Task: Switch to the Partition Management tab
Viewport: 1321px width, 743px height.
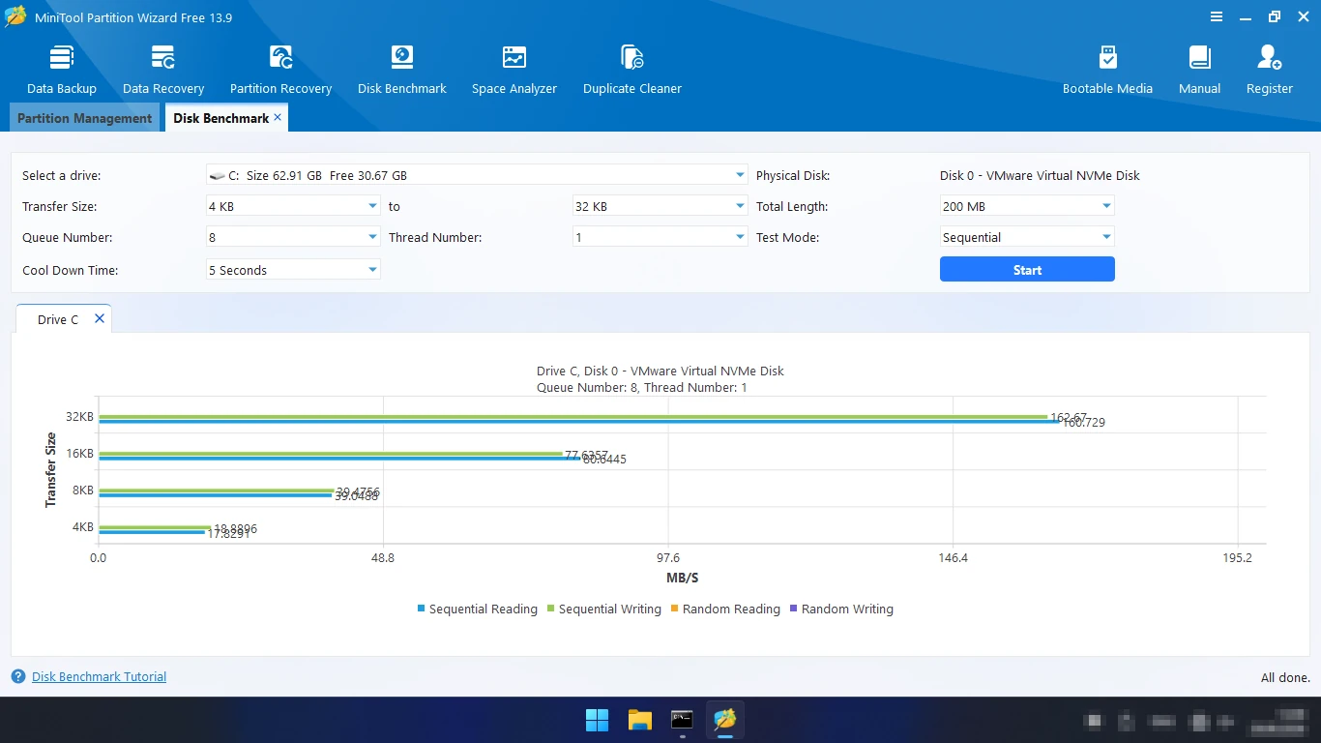Action: pos(85,118)
